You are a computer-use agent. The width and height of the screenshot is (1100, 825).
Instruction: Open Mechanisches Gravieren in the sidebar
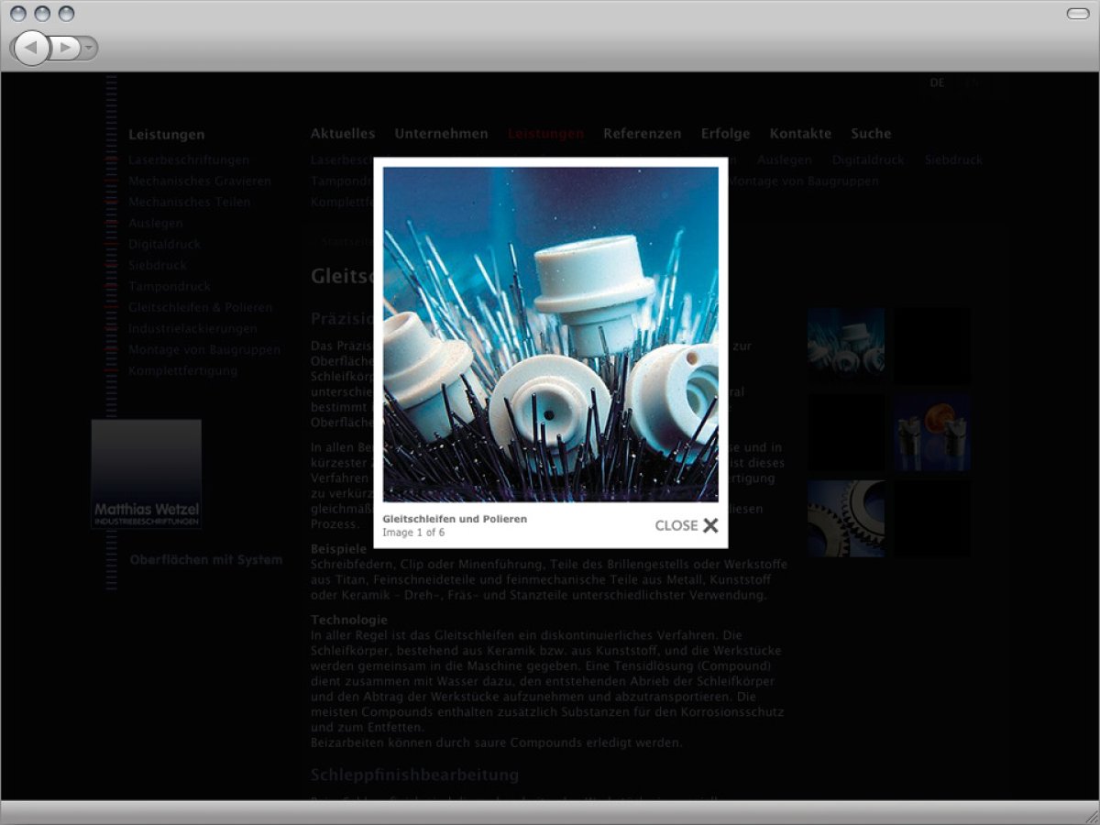pos(199,181)
